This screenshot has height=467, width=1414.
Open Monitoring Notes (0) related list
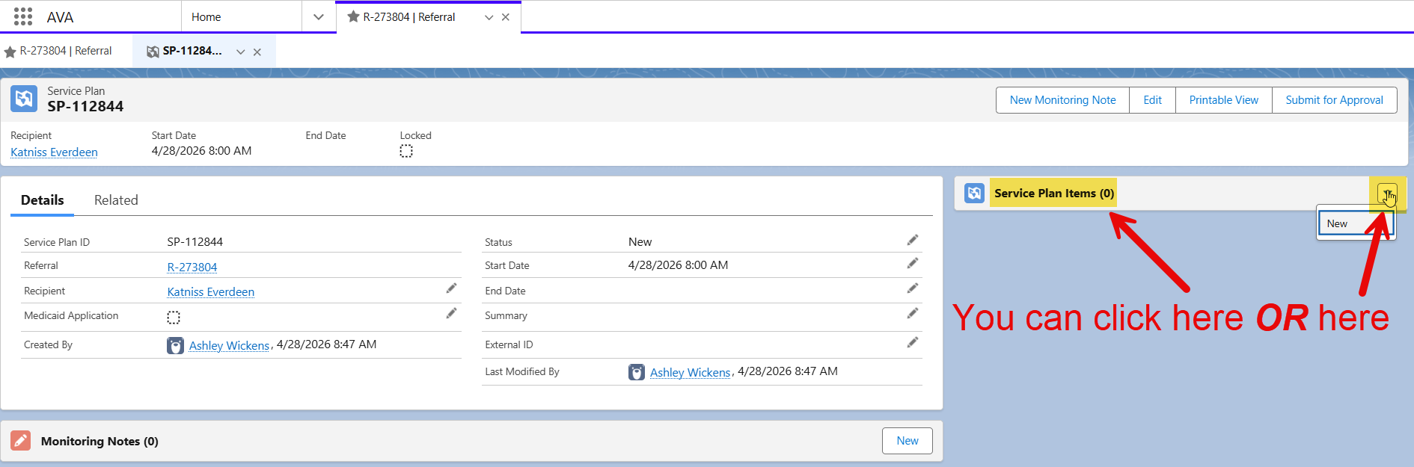[100, 442]
